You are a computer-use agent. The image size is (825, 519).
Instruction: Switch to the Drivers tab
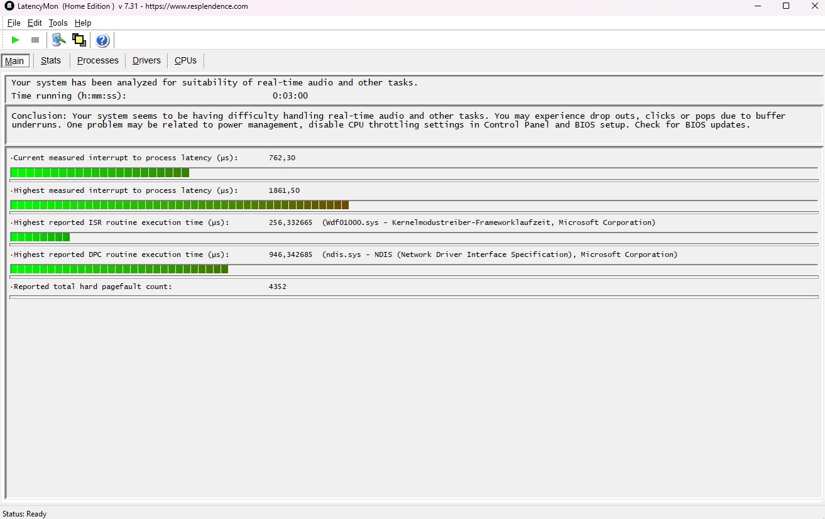(146, 60)
